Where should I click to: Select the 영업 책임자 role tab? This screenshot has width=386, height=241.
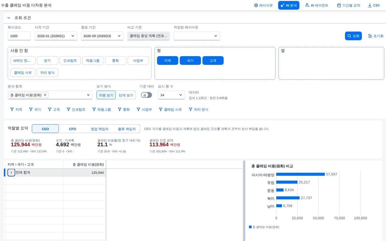pyautogui.click(x=99, y=129)
